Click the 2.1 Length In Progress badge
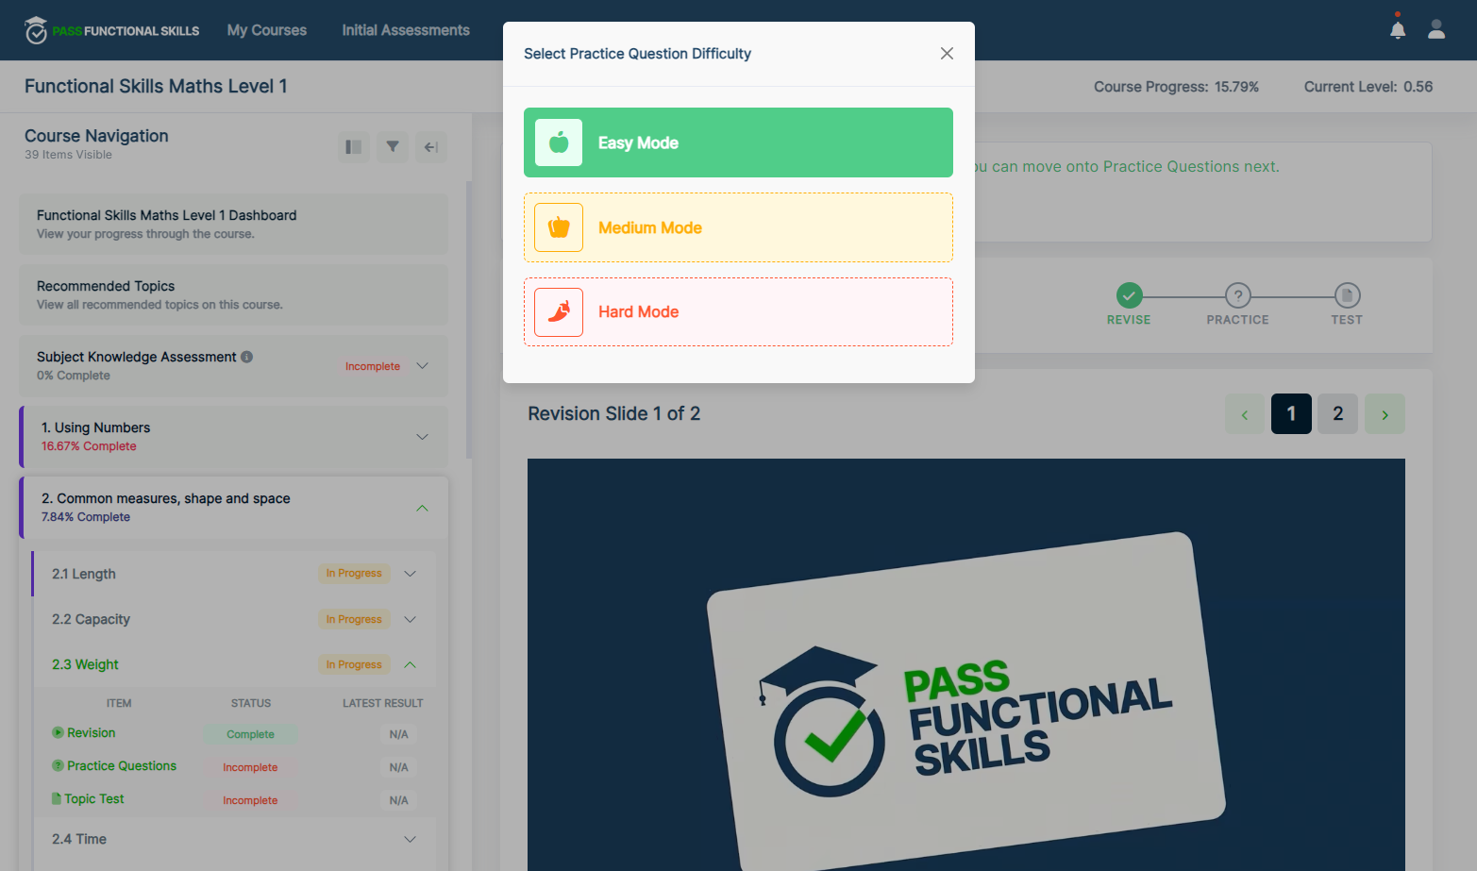 pos(354,573)
